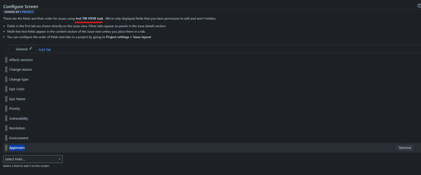Open the 1 PROJECT shared link
421x175 pixels.
(x=27, y=12)
